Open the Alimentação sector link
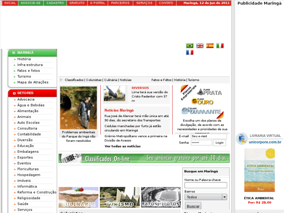Image resolution: width=284 pixels, height=213 pixels. pos(28,111)
